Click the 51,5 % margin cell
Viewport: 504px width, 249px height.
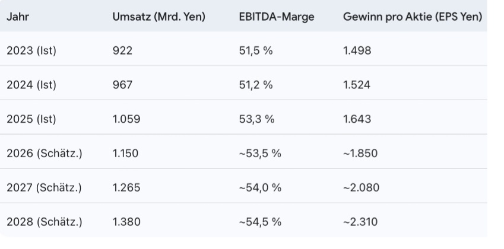click(255, 50)
